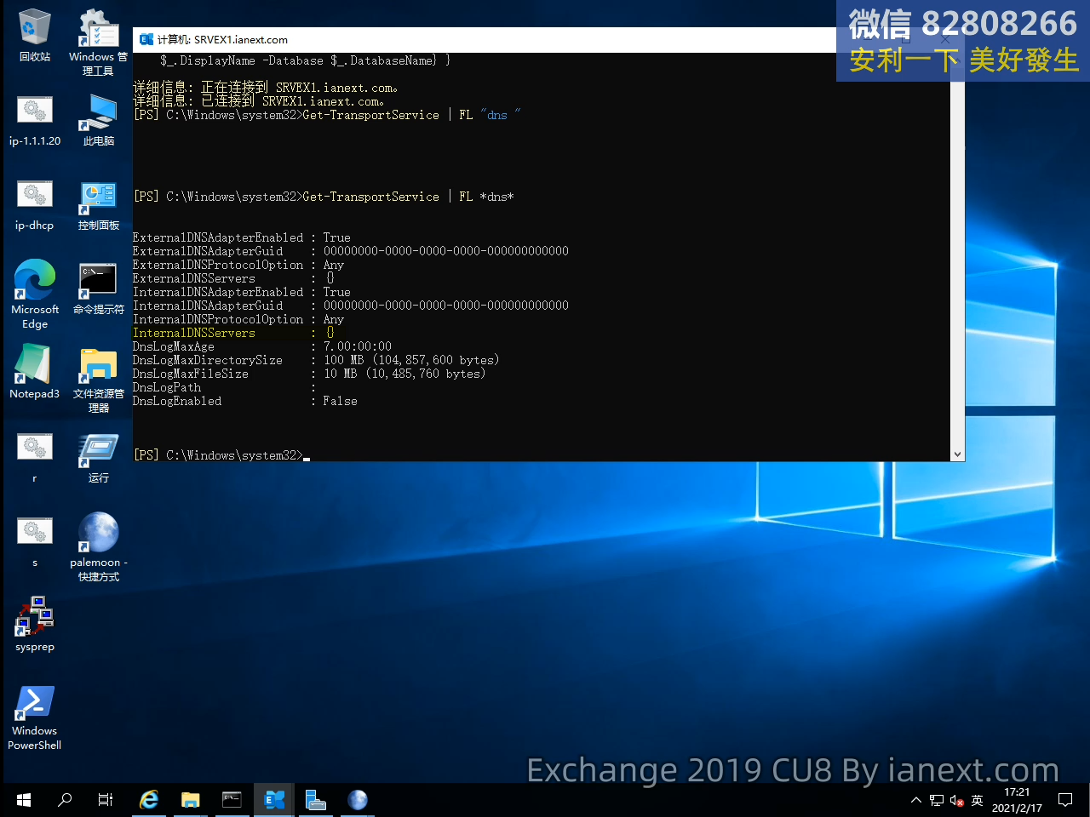Image resolution: width=1090 pixels, height=817 pixels.
Task: Open Windows Administrative Tools shortcut
Action: 98,42
